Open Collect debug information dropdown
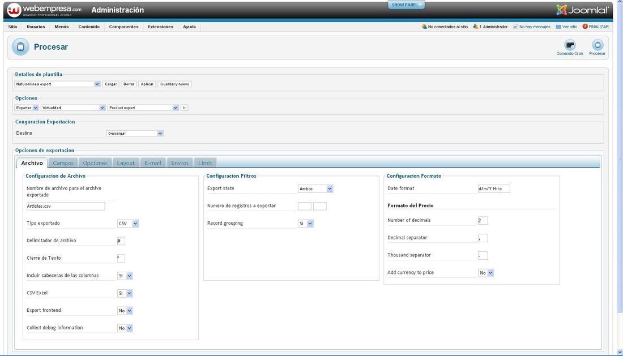The height and width of the screenshot is (356, 623). coord(125,328)
